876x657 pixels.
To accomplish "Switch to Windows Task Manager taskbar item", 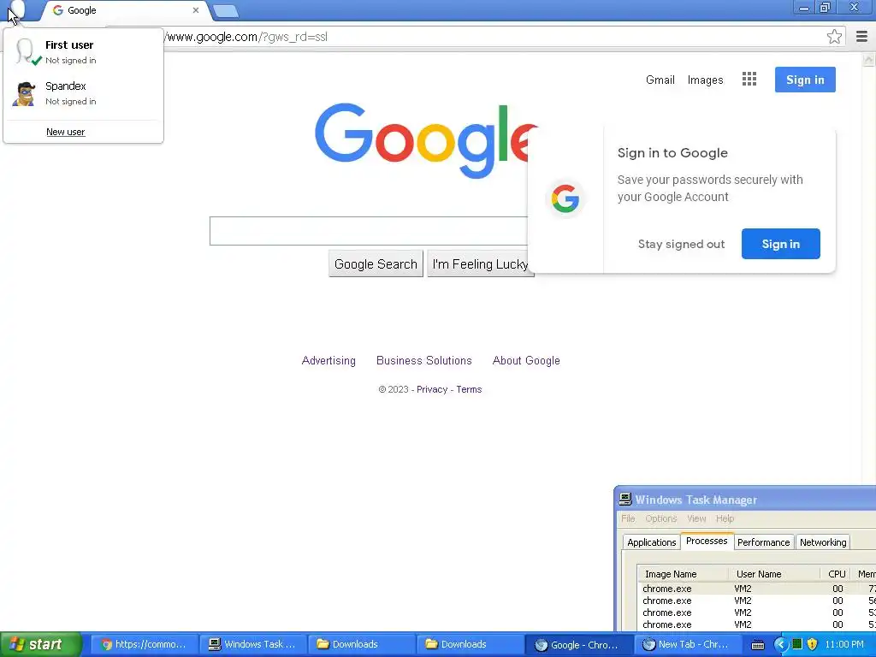I will [x=252, y=644].
